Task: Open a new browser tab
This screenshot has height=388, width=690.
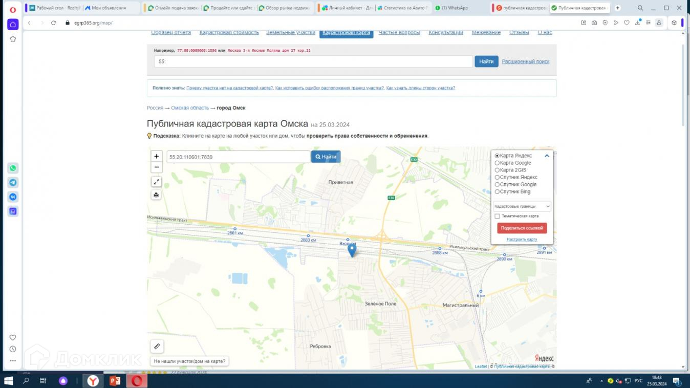Action: pos(618,8)
